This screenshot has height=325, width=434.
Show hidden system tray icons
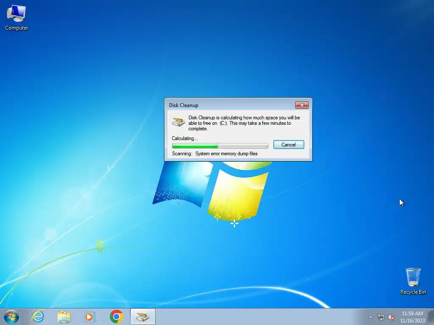(x=370, y=317)
